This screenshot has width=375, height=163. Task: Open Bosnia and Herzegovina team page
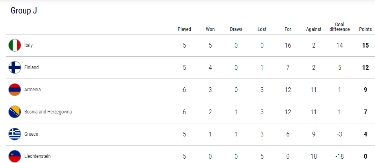48,112
